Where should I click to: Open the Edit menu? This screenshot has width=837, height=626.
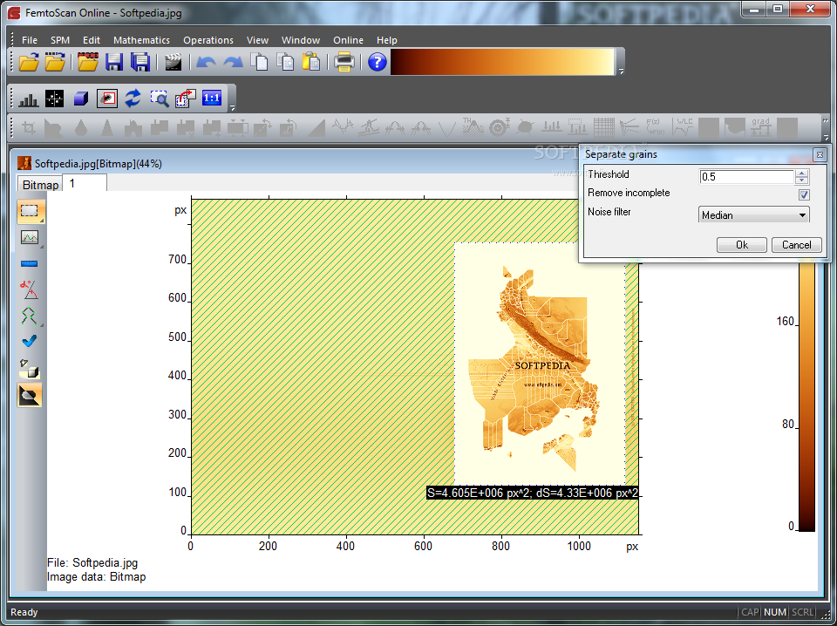[x=92, y=40]
